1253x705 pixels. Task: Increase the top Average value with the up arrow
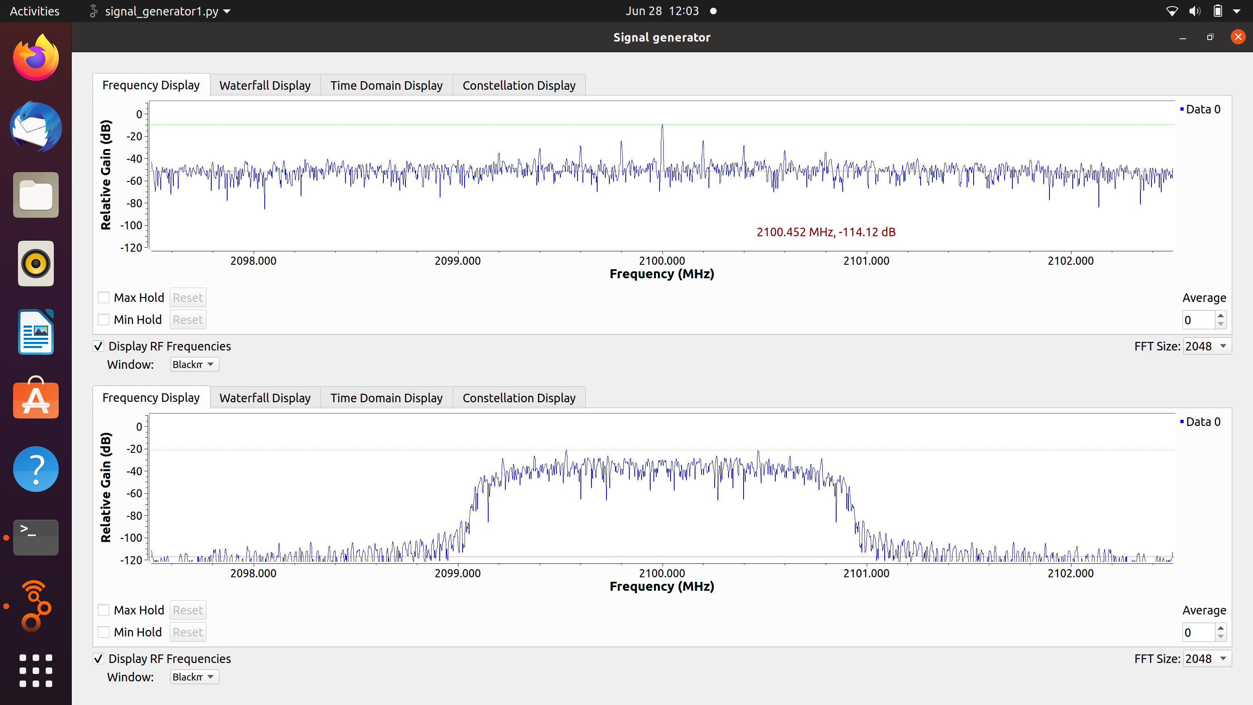click(x=1220, y=316)
